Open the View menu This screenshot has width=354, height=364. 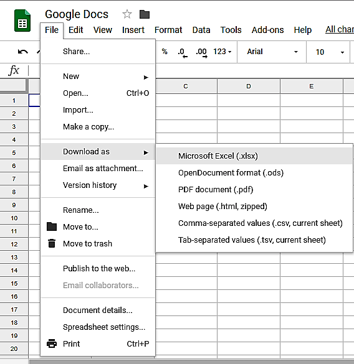pos(103,30)
